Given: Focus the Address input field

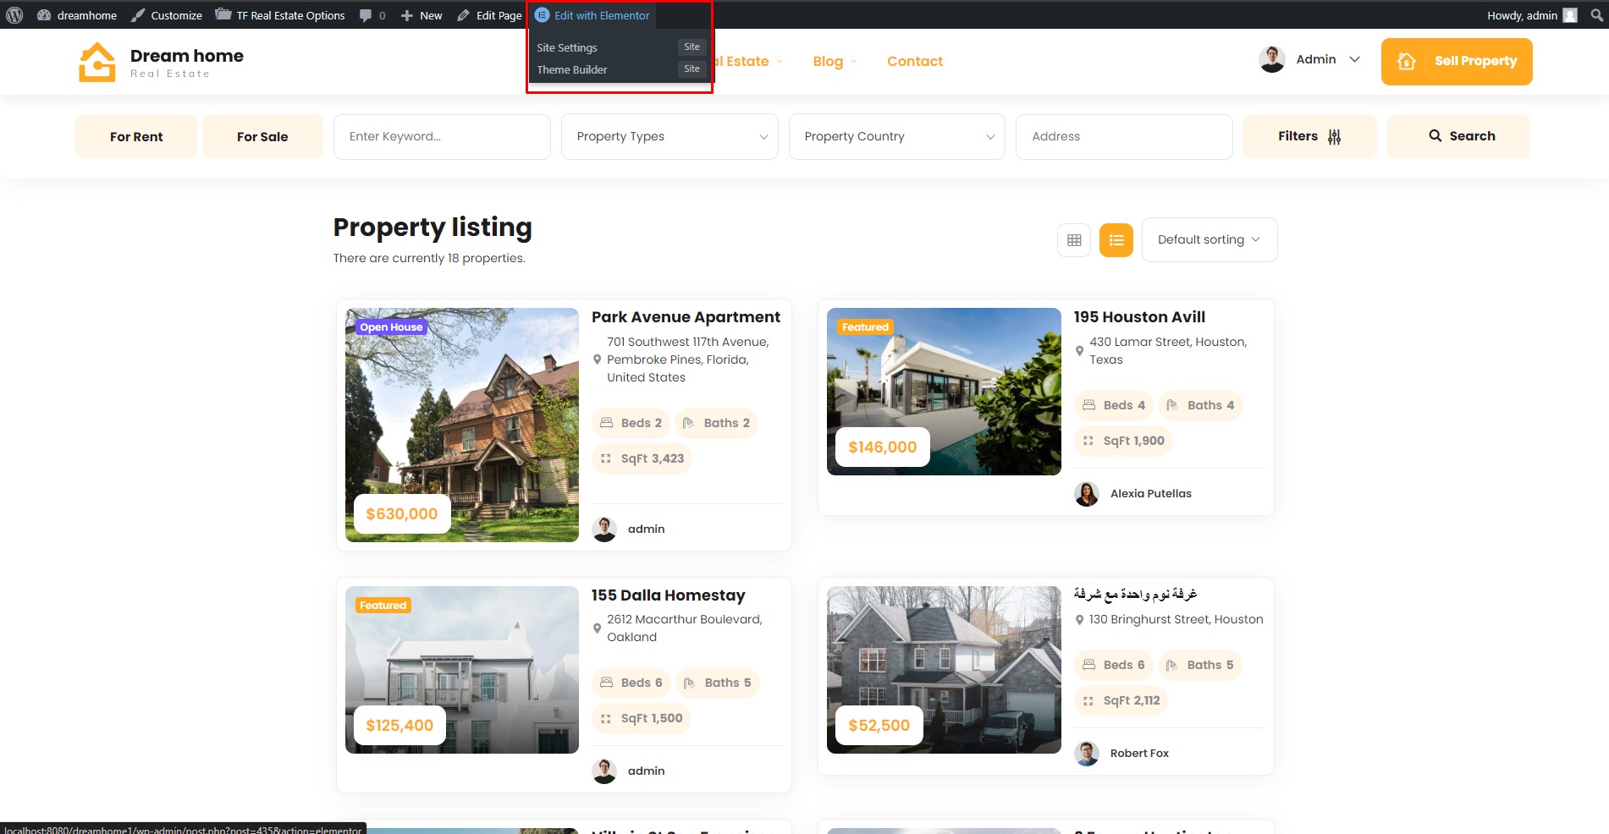Looking at the screenshot, I should [x=1124, y=136].
